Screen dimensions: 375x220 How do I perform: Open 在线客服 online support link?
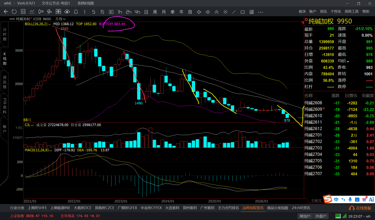click(360, 208)
